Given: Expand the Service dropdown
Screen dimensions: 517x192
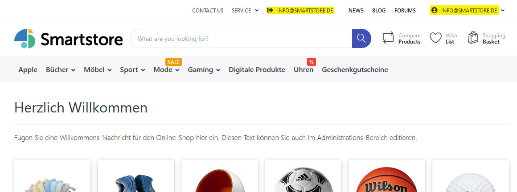Looking at the screenshot, I should click(245, 11).
